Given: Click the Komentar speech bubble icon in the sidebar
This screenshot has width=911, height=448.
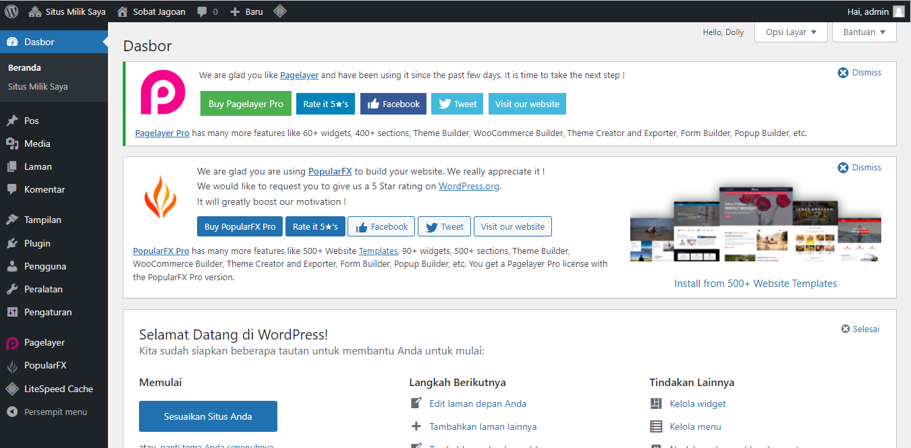Looking at the screenshot, I should click(x=12, y=189).
